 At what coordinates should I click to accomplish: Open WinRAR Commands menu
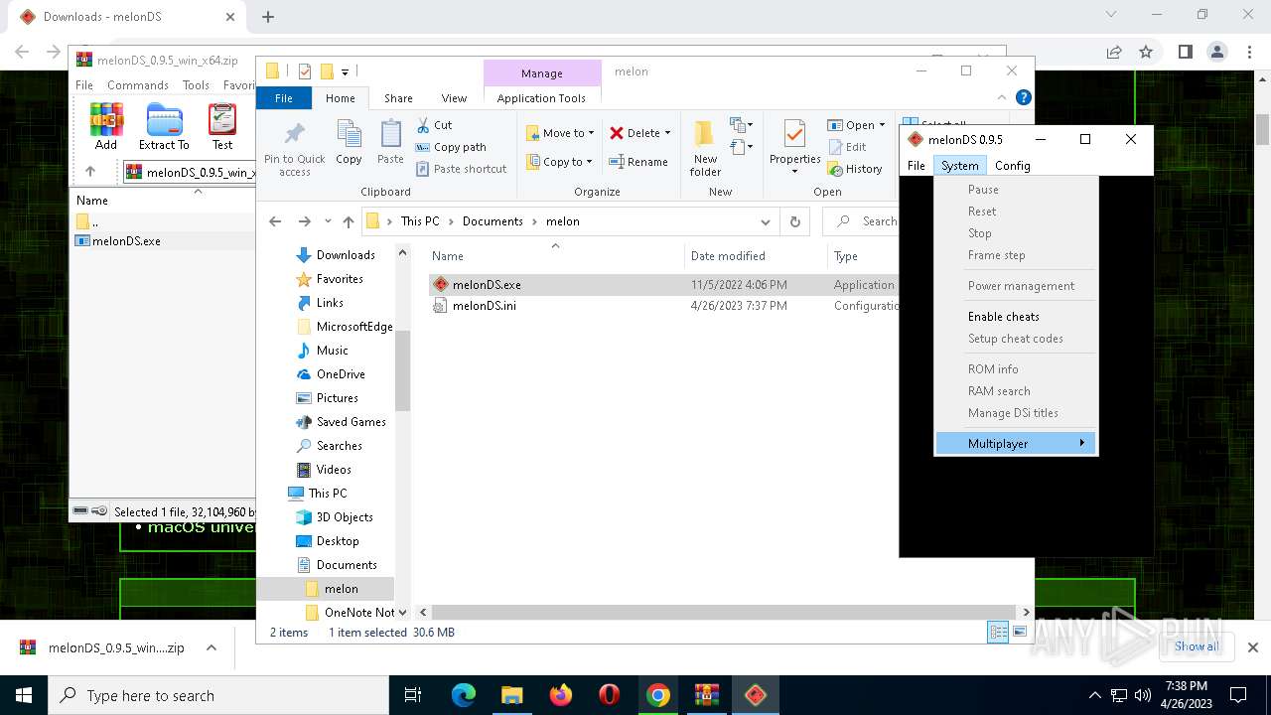[x=138, y=85]
